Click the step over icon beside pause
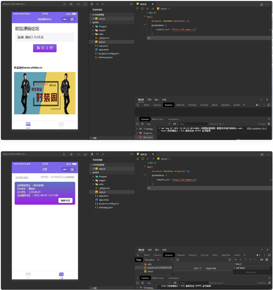 [240, 260]
